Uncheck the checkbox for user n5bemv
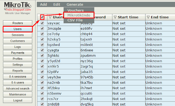 [42, 93]
